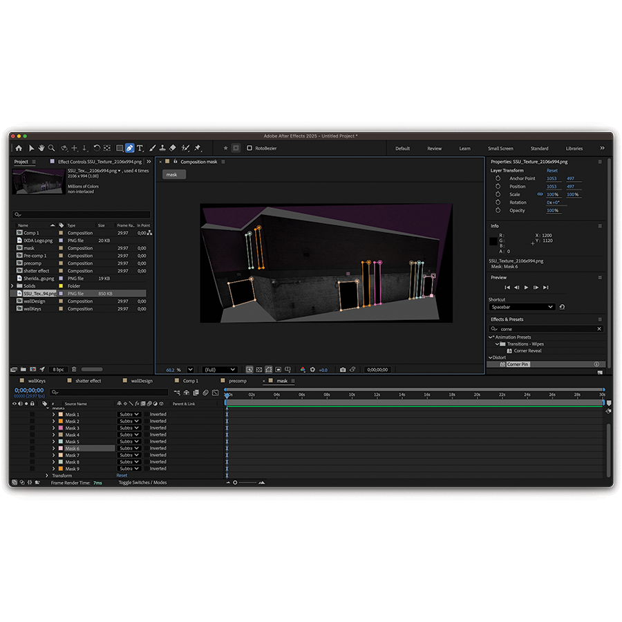Enable the RotoBezier checkbox
This screenshot has height=622, width=622.
(249, 148)
